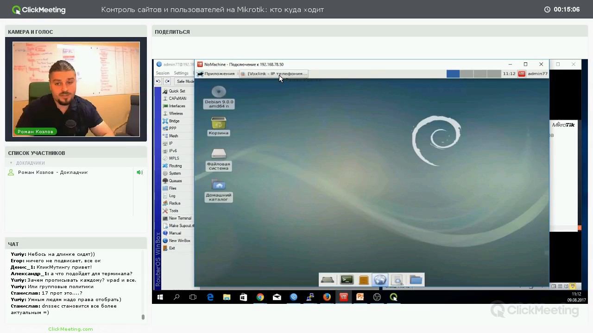Click the file manager folder in Debian dock
Viewport: 593px width, 333px height.
pos(416,280)
